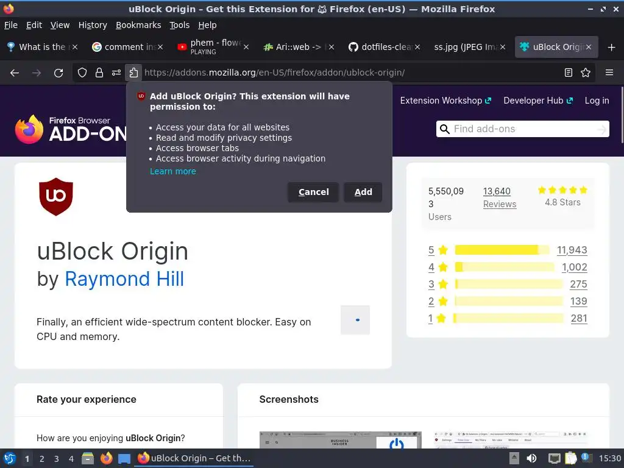This screenshot has width=624, height=468.
Task: Open the volume speaker tray icon
Action: point(531,458)
